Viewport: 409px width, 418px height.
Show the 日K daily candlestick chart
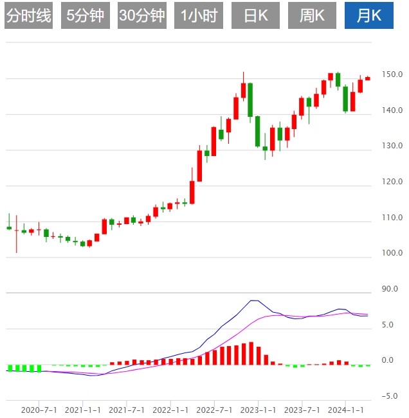click(x=255, y=16)
